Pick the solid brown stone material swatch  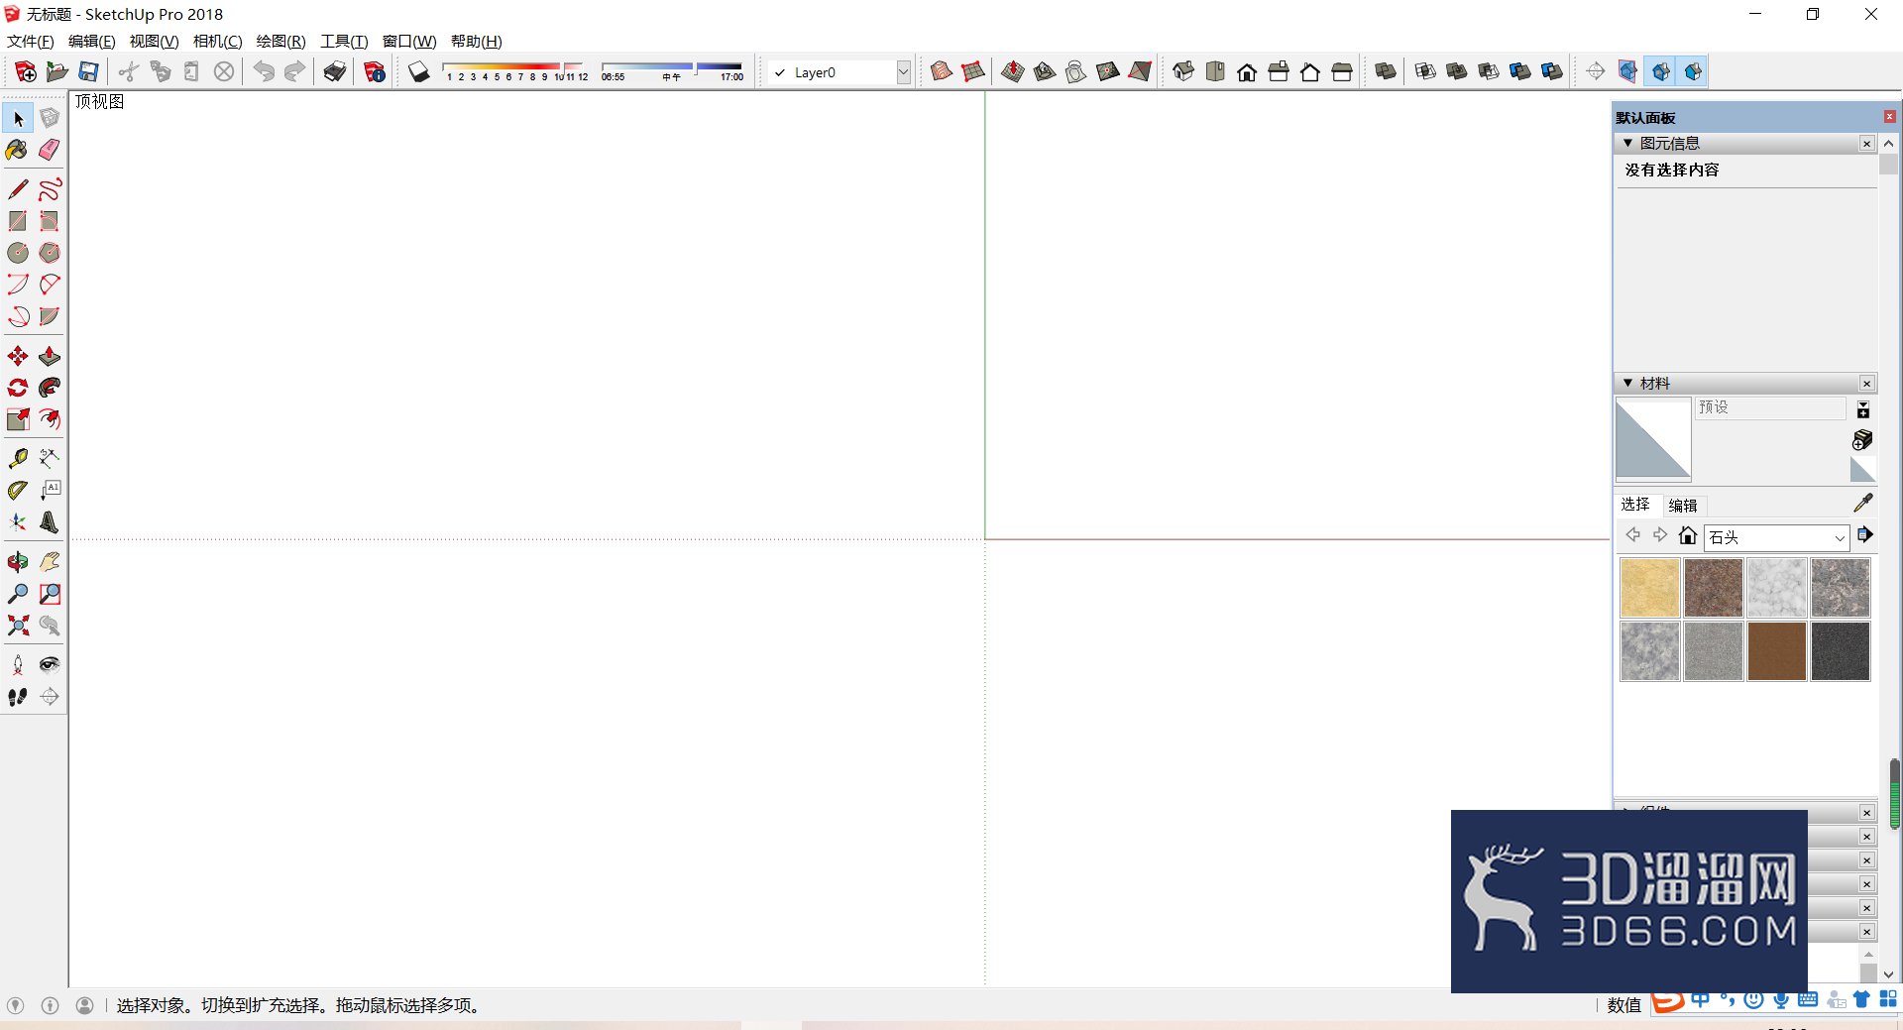pos(1777,651)
